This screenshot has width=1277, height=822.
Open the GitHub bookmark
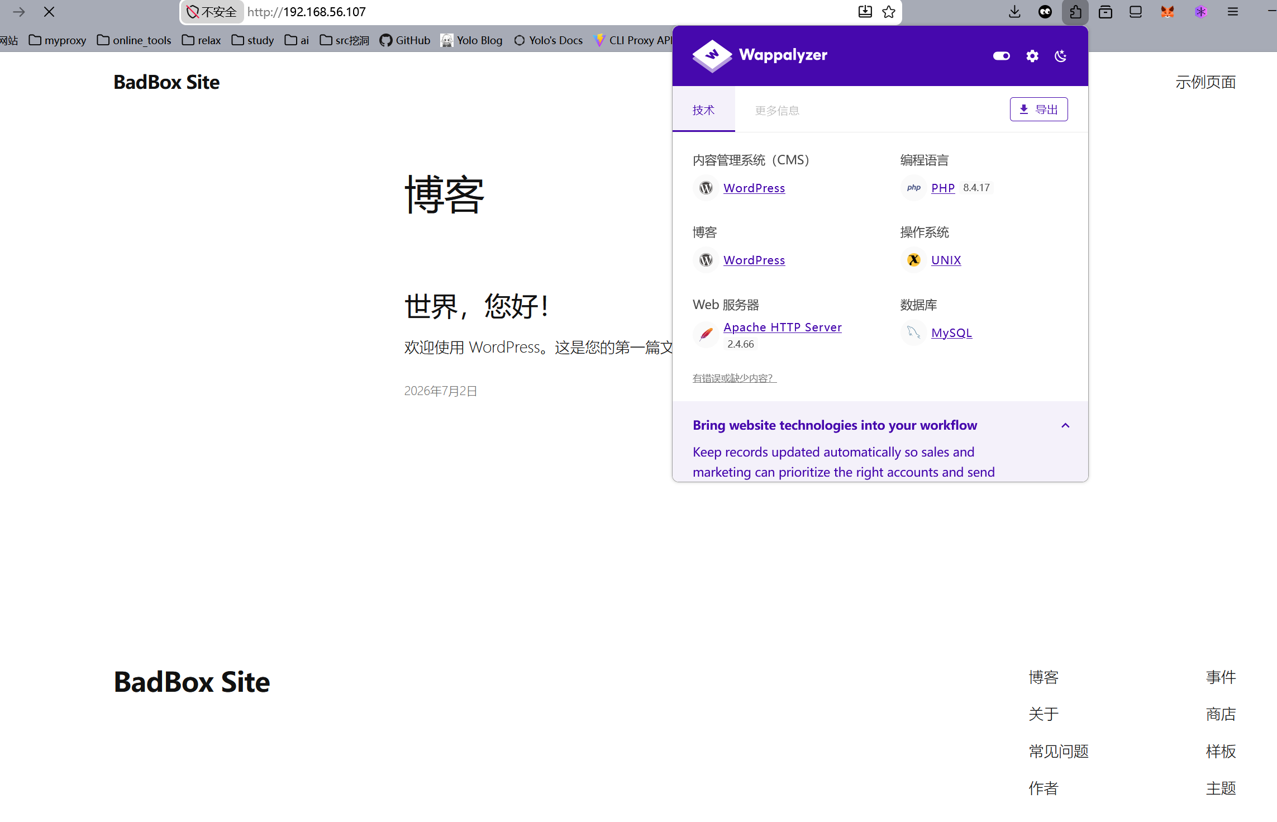pos(405,40)
